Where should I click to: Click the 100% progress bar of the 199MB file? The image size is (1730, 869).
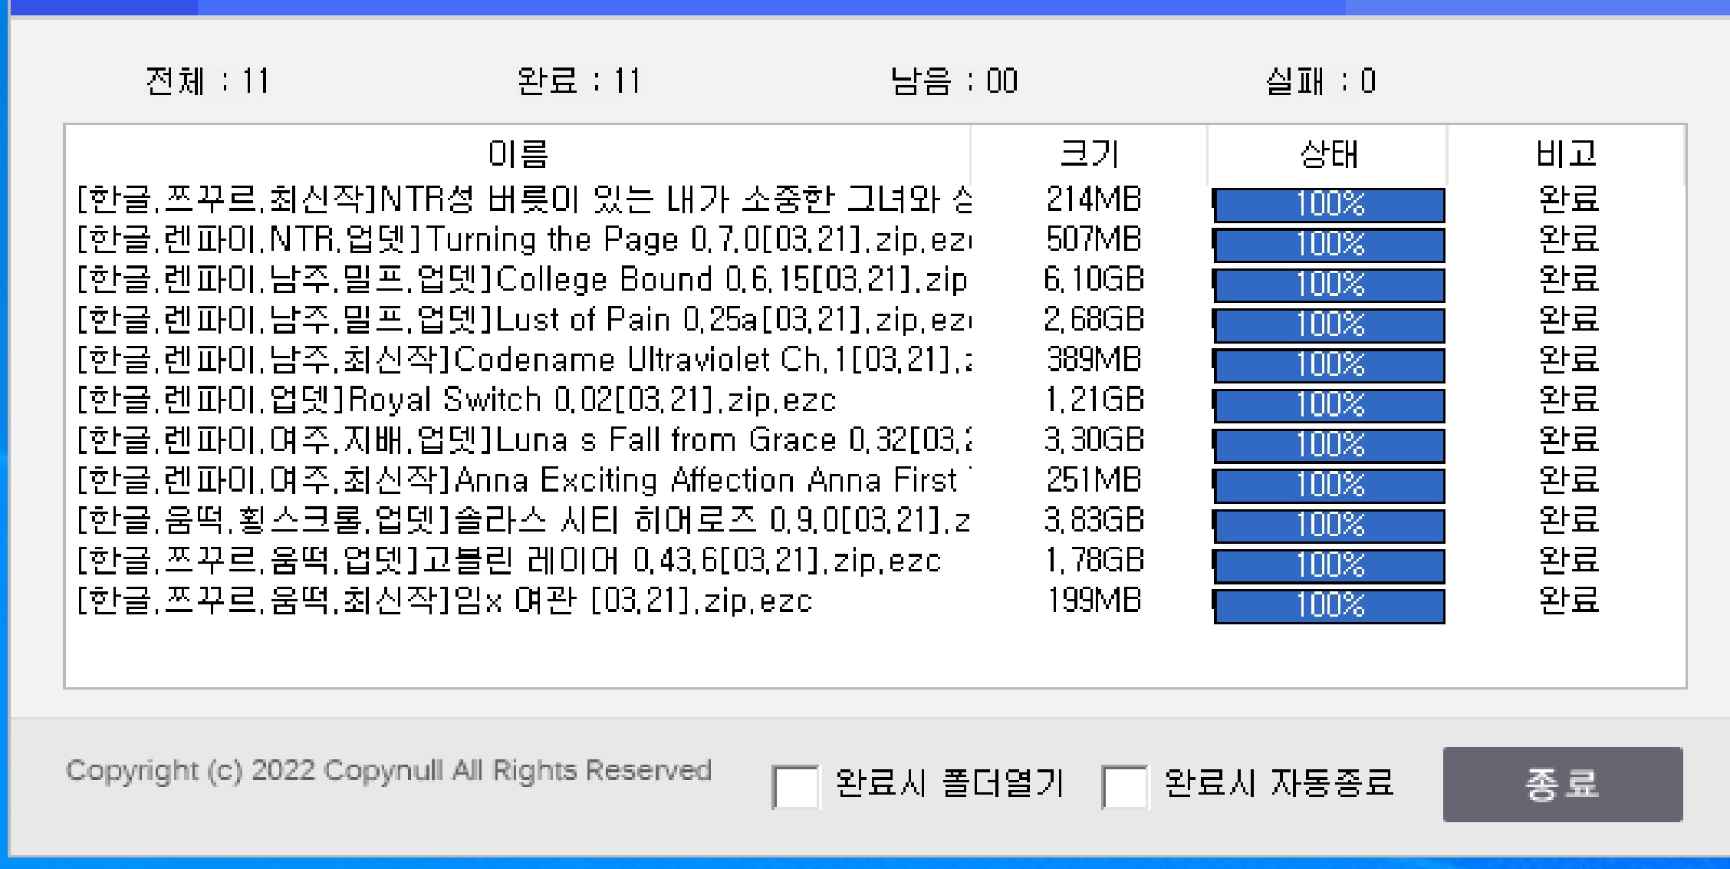click(x=1329, y=605)
